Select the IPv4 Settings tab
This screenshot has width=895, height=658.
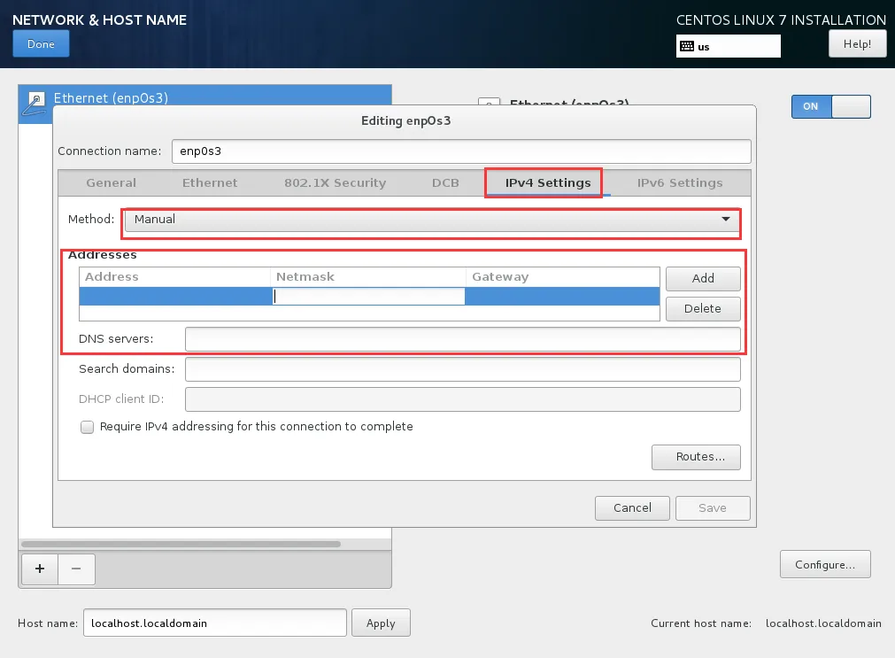[547, 182]
